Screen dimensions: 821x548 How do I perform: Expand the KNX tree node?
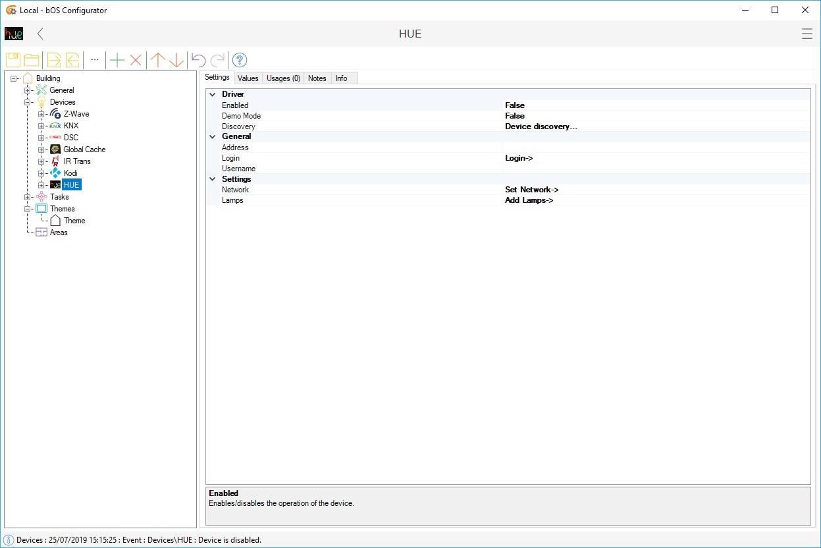[41, 126]
